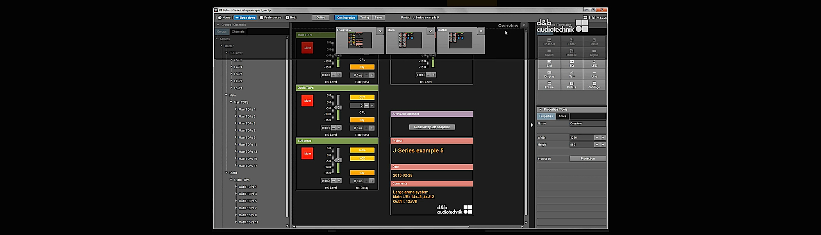821x235 pixels.
Task: Toggle the Dly switch on SUB array
Action: (362, 173)
